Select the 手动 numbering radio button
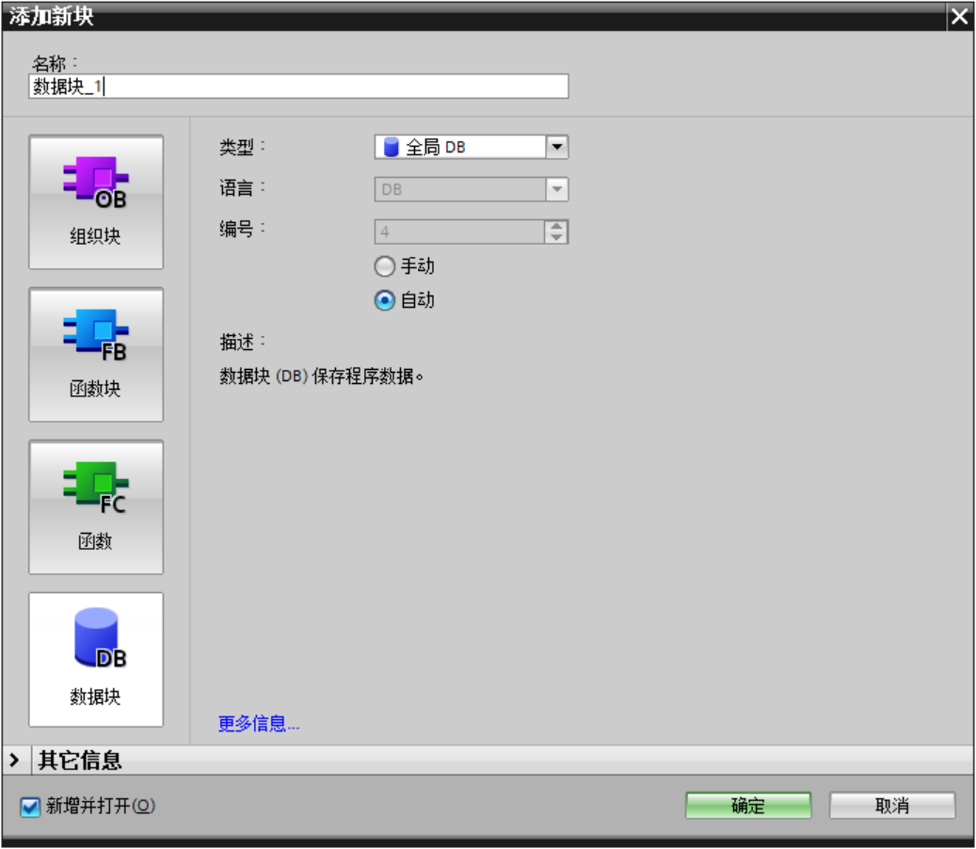This screenshot has height=849, width=976. [x=384, y=267]
